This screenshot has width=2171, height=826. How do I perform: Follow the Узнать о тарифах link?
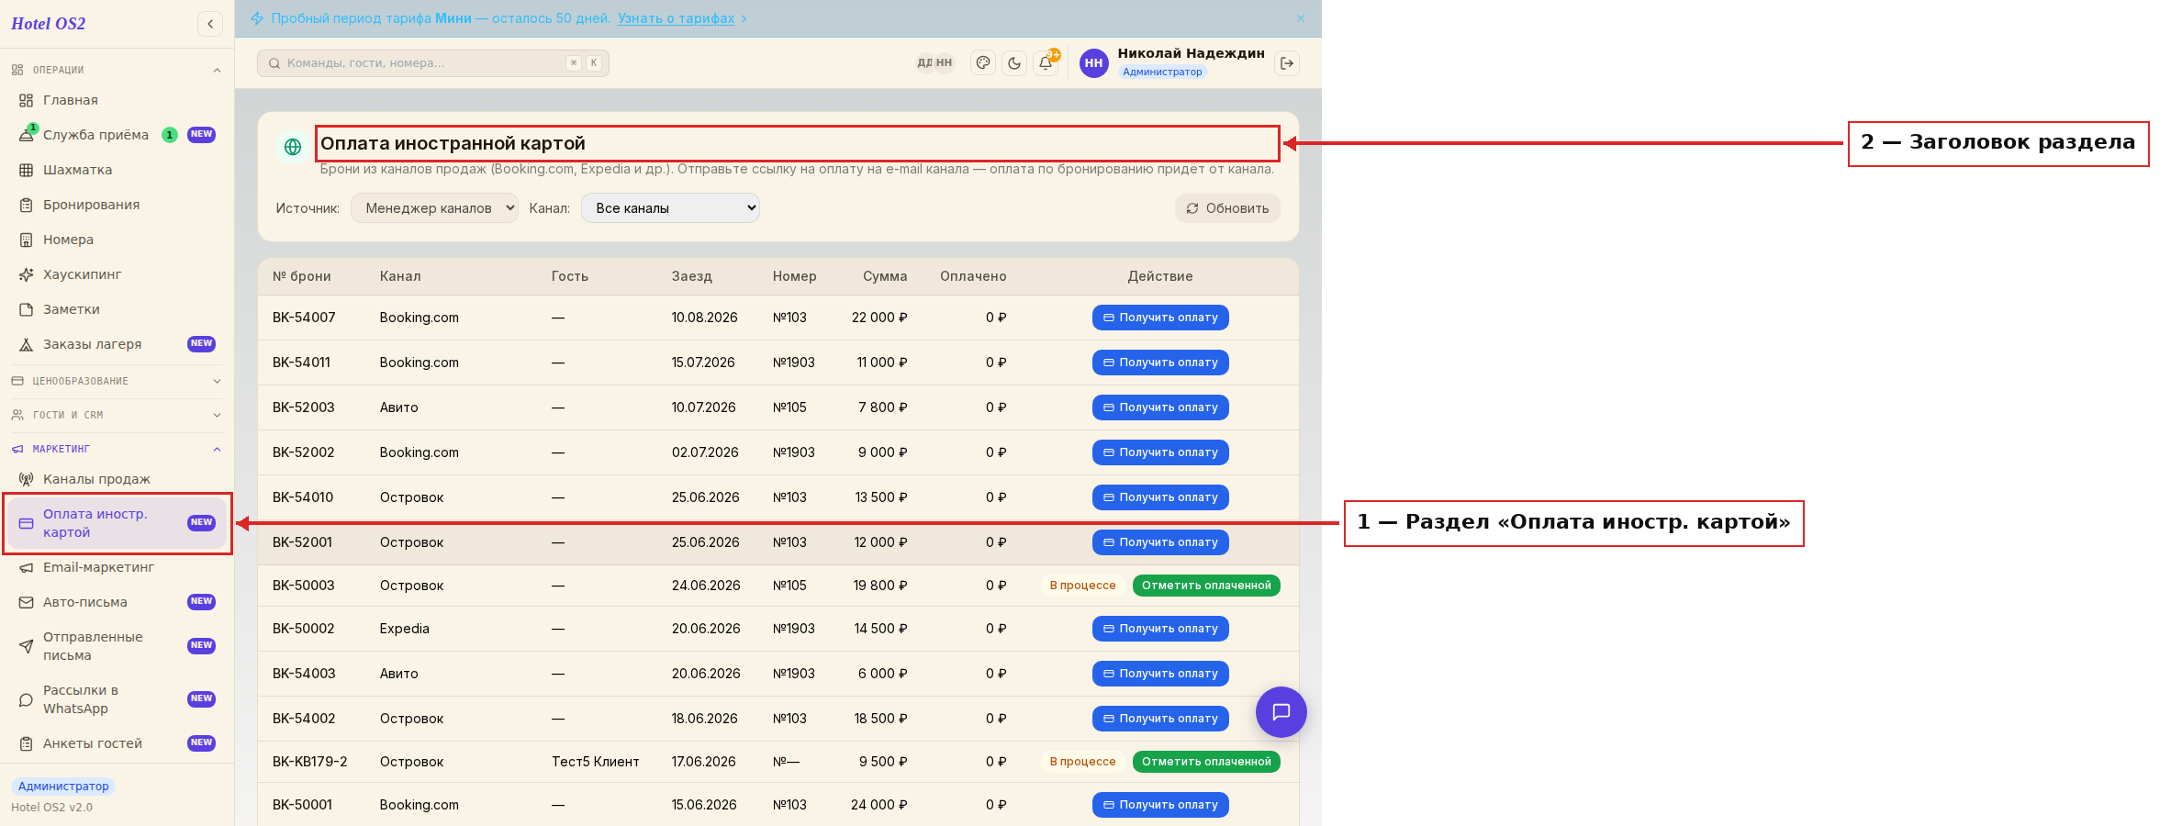(676, 18)
